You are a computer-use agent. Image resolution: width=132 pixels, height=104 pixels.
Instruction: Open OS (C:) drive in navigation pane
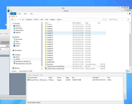click(x=18, y=57)
